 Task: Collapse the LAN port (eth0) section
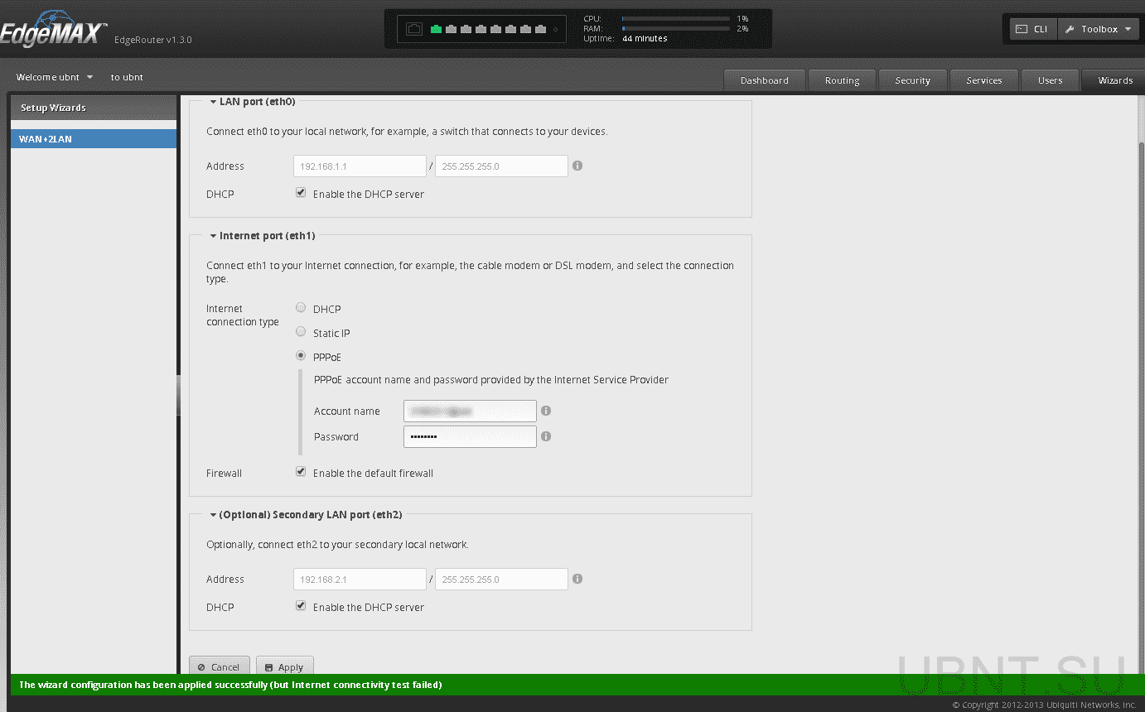pyautogui.click(x=213, y=102)
